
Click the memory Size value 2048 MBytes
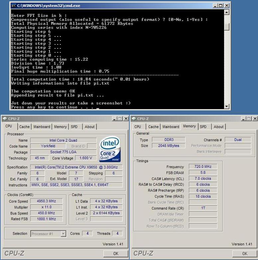(x=169, y=146)
